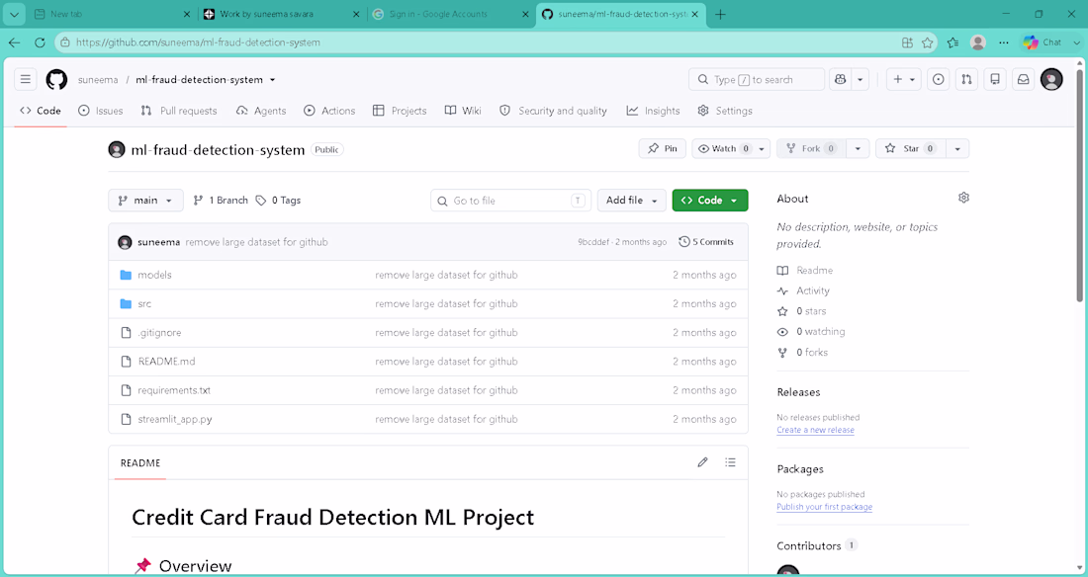Fork the repository
1088x577 pixels.
(811, 148)
